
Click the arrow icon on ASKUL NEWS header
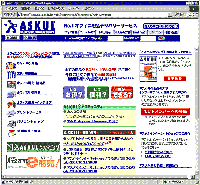coord(132,132)
